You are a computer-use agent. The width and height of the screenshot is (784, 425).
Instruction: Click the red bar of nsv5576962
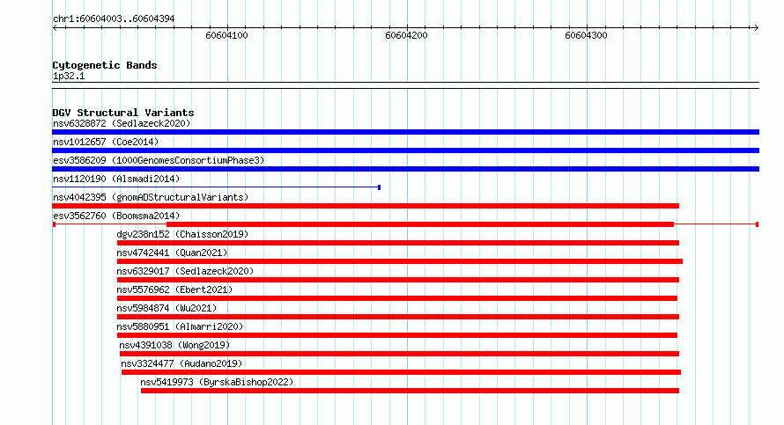tap(397, 298)
